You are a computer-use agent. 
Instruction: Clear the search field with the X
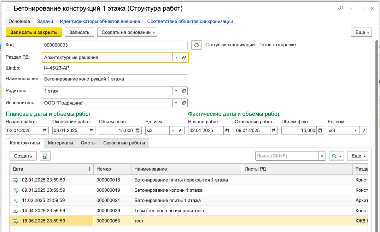coord(322,156)
